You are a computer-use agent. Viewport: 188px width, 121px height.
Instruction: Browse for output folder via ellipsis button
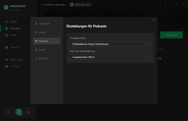coord(148,44)
